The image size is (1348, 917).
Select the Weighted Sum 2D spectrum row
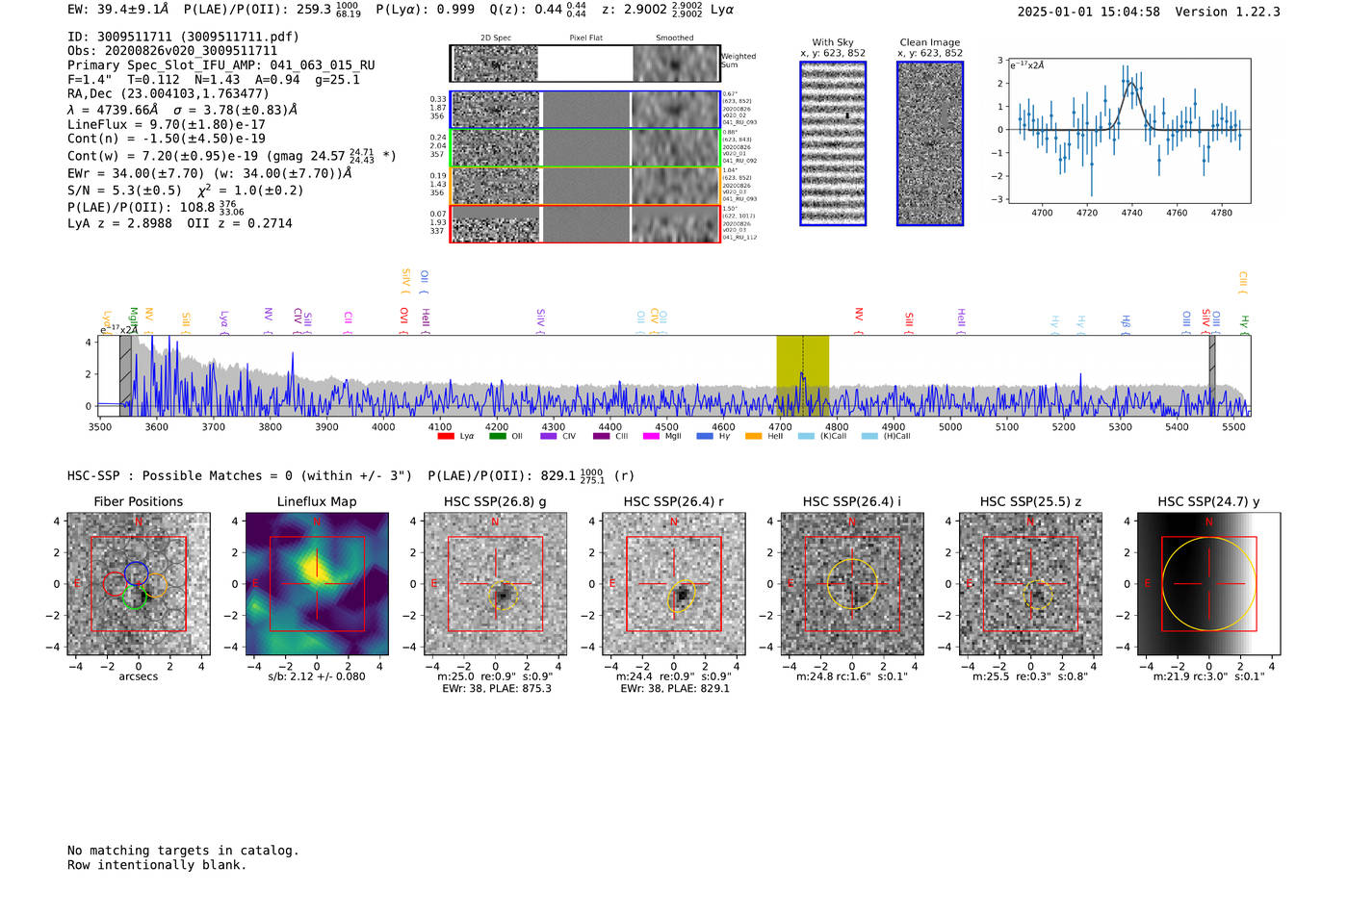click(585, 64)
